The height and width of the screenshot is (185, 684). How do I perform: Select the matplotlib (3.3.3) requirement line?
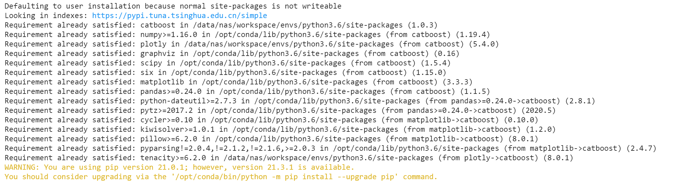point(239,82)
